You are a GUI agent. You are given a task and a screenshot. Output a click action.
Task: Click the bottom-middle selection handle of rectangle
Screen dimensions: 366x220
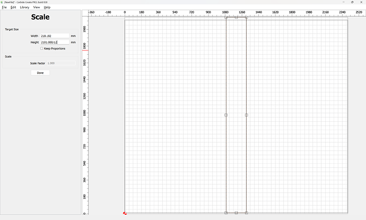tap(236, 213)
